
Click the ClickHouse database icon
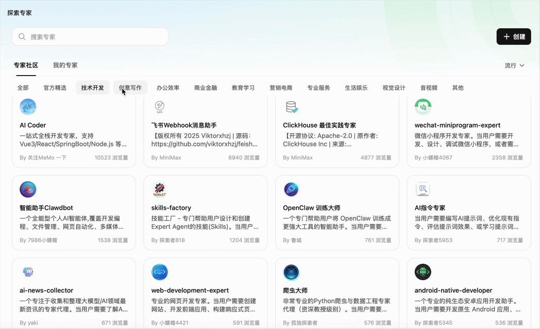[x=292, y=107]
